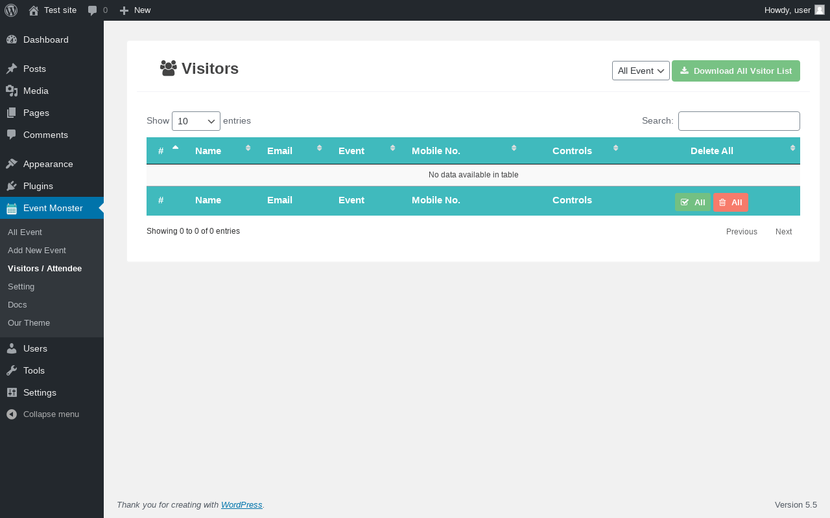Click the Appearance paintbrush icon
This screenshot has width=830, height=518.
[12, 164]
